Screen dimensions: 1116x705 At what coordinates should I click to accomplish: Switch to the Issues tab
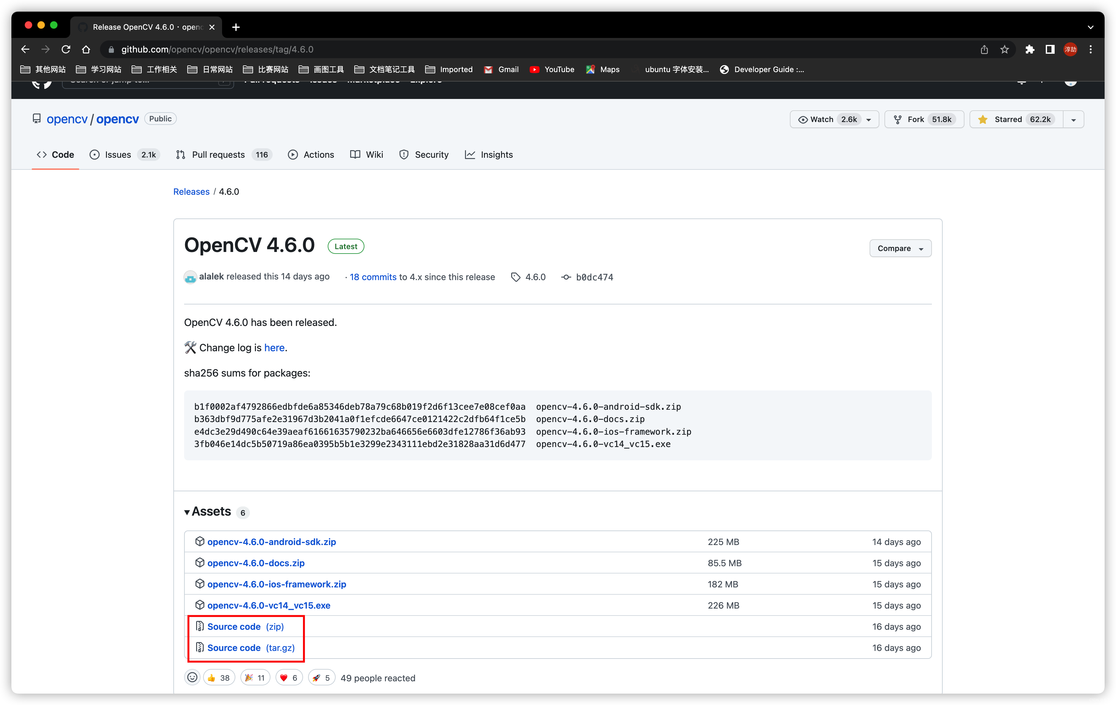point(124,155)
